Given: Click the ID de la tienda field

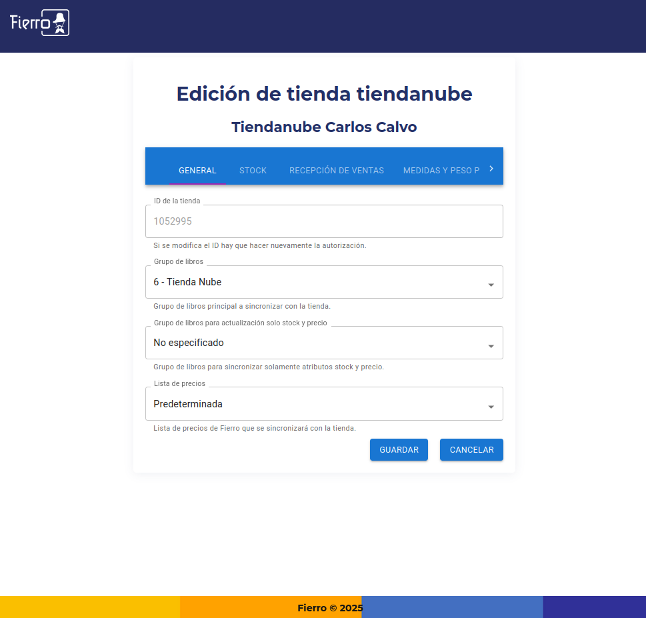Looking at the screenshot, I should click(x=323, y=221).
